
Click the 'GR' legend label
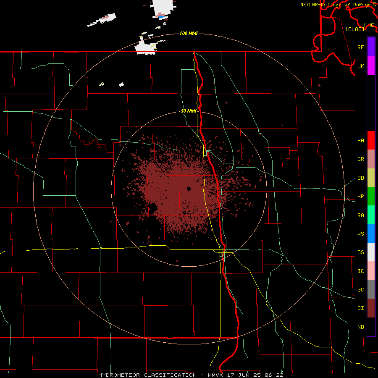360,159
